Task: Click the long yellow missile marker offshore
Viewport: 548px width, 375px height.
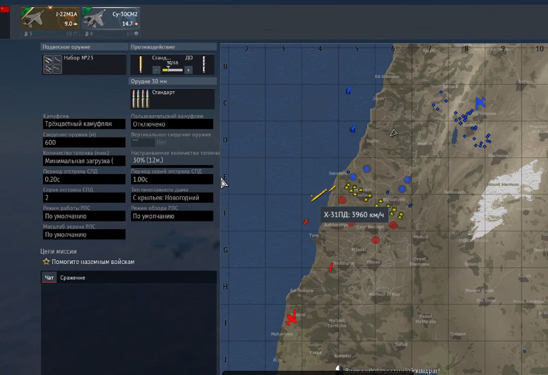Action: point(319,195)
